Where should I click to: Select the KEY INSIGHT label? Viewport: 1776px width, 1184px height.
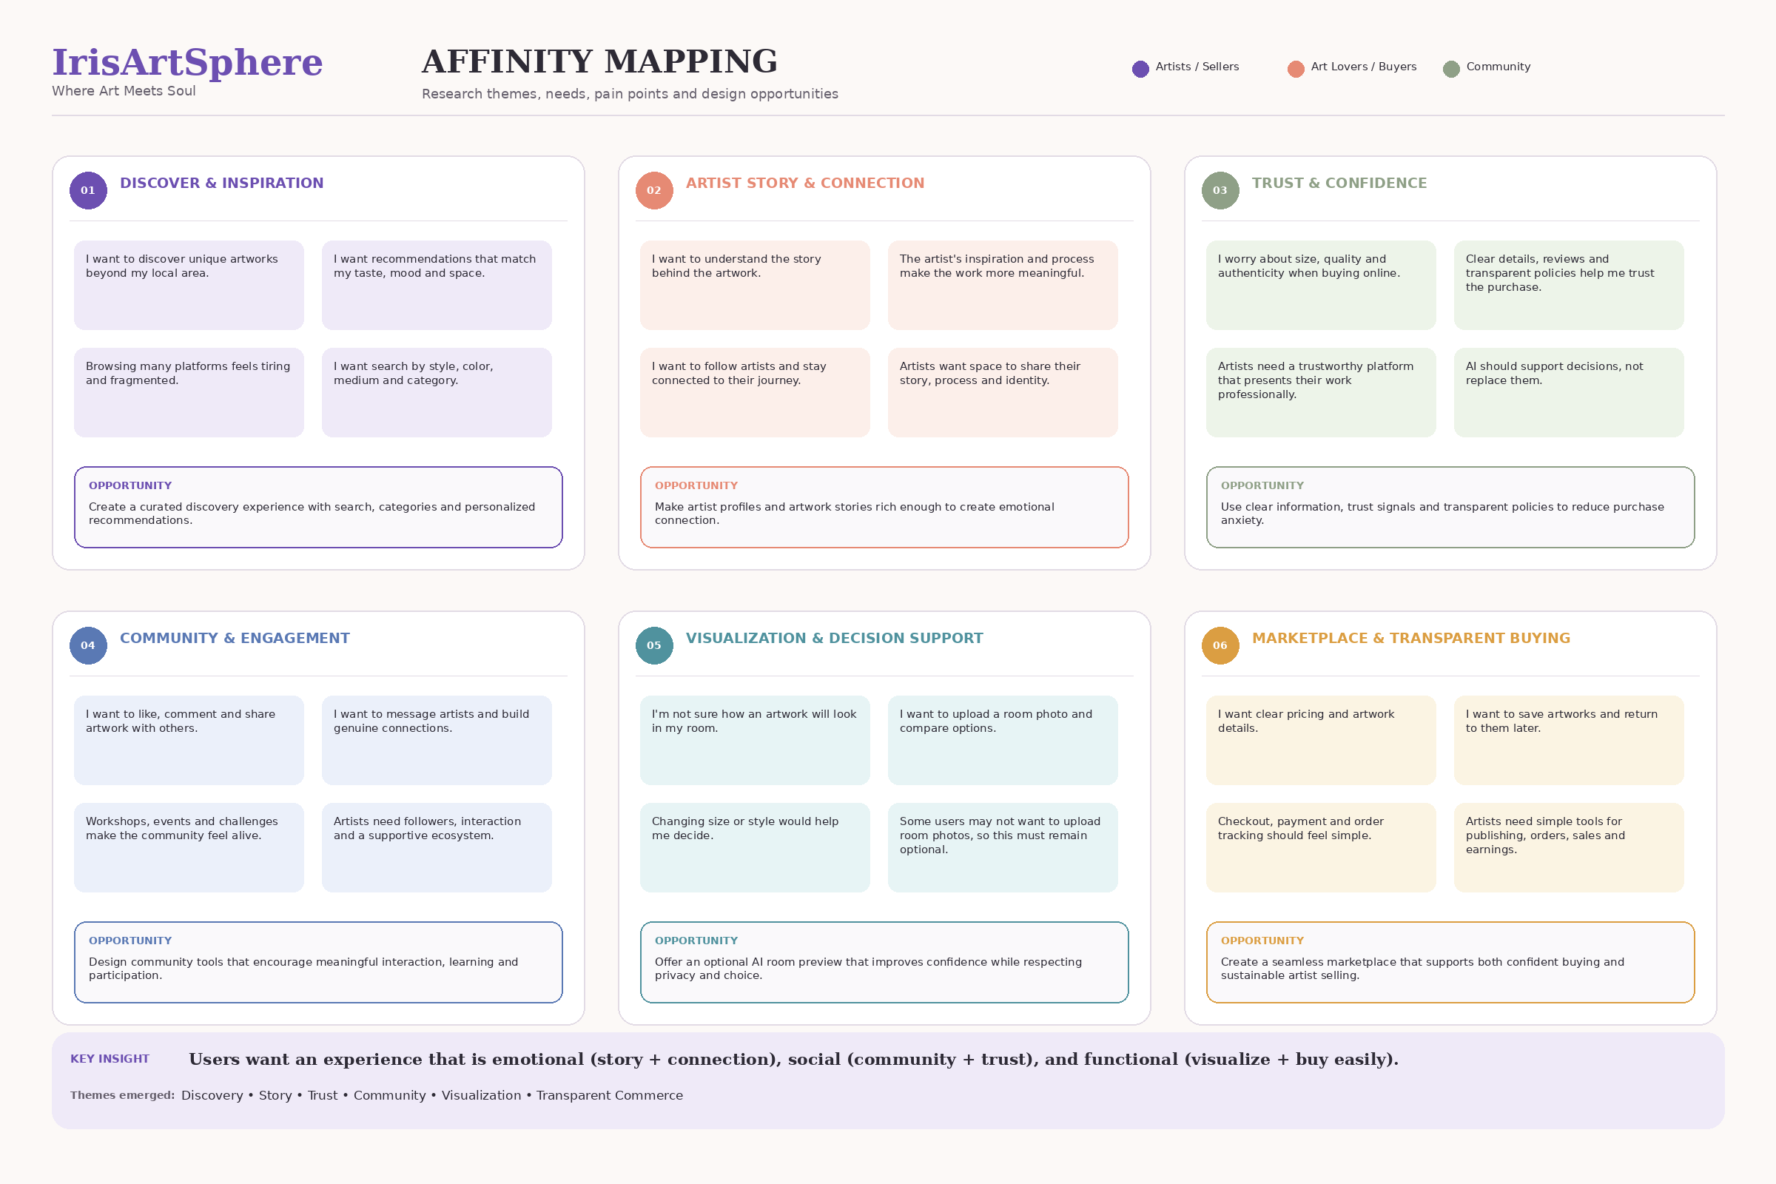110,1059
